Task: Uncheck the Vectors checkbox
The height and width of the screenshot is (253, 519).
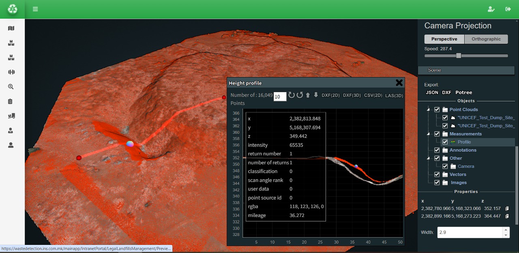Action: point(437,174)
